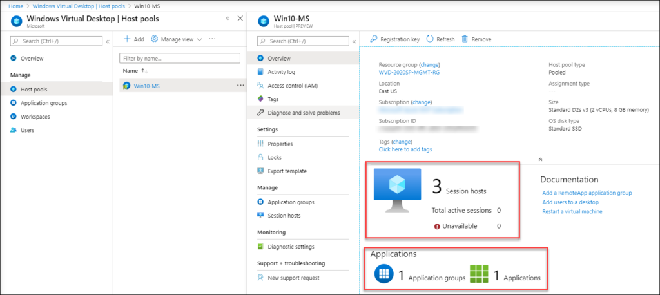Open the ellipsis menu for Win10-MS row
This screenshot has width=660, height=295.
240,86
